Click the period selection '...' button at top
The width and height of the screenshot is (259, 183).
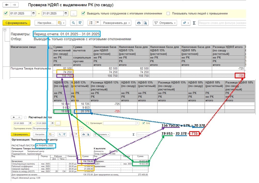point(74,13)
